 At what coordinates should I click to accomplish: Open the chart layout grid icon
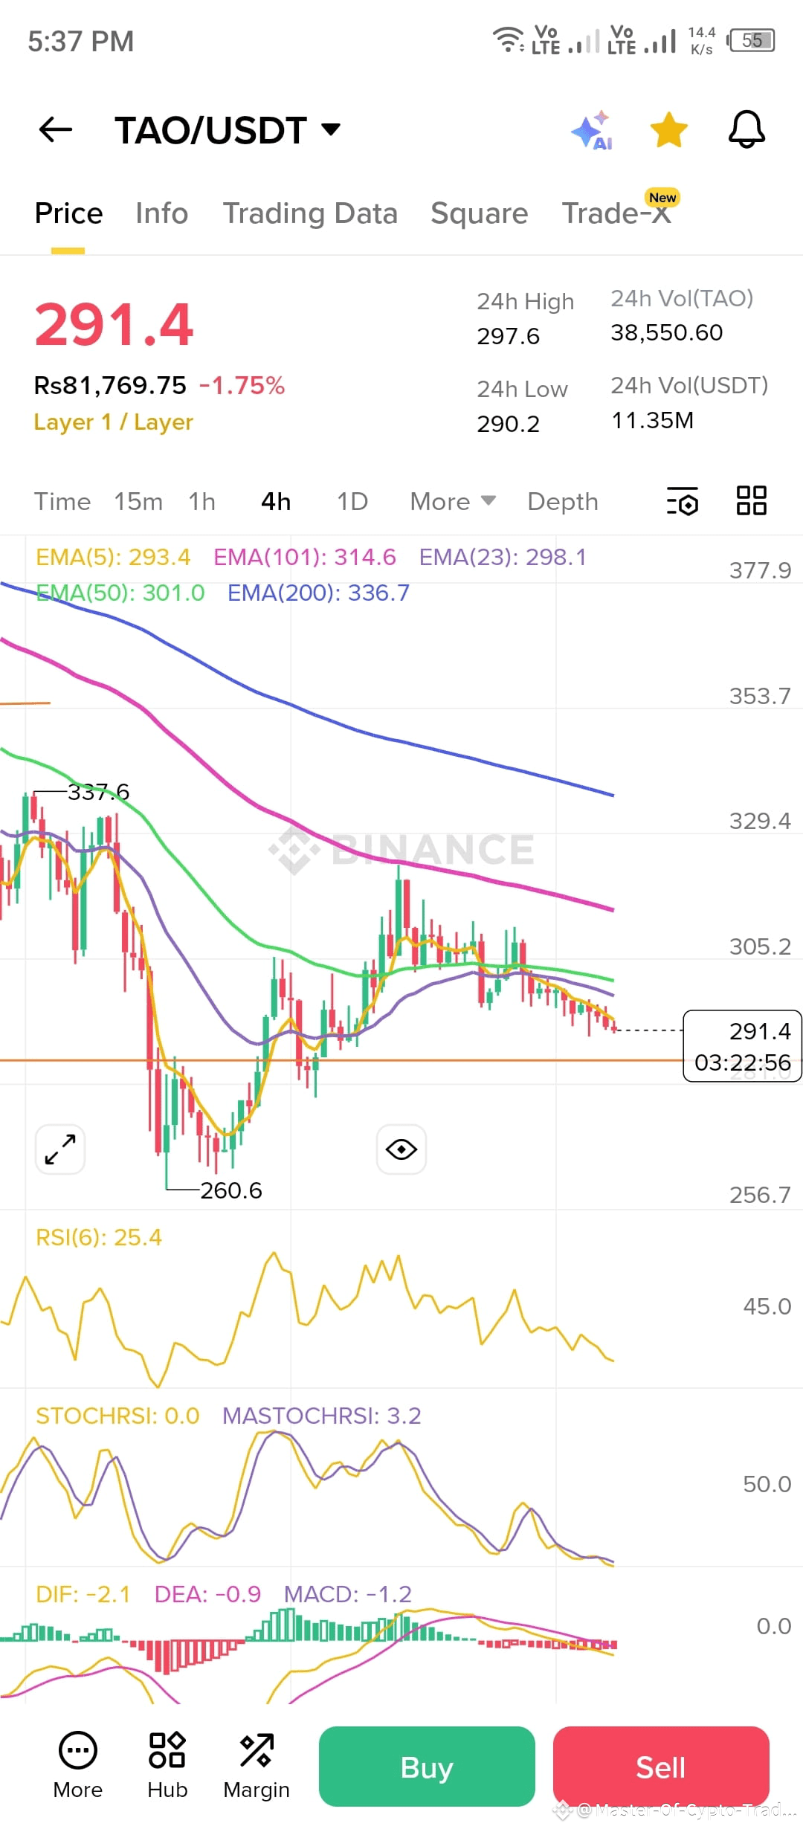pos(752,500)
